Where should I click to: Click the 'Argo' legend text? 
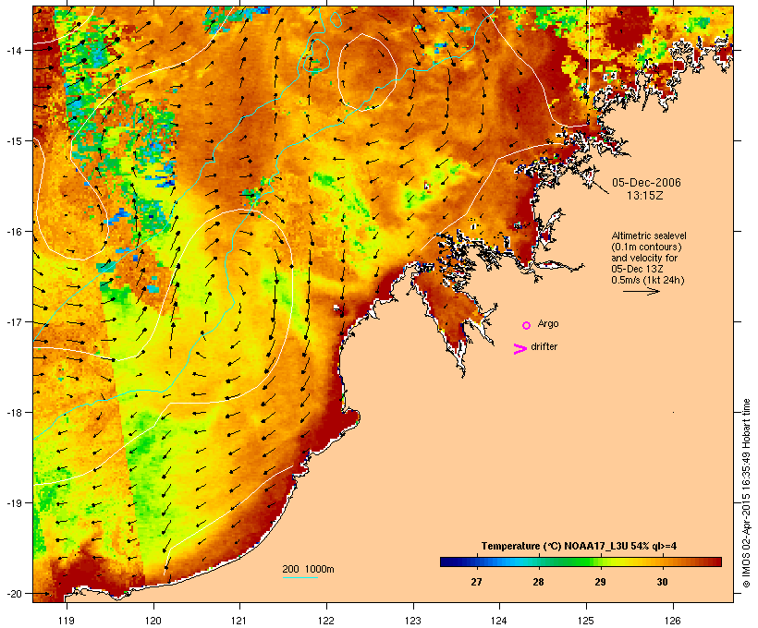click(548, 323)
